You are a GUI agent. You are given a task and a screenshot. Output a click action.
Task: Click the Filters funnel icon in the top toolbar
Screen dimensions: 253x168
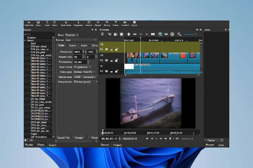[x=116, y=23]
